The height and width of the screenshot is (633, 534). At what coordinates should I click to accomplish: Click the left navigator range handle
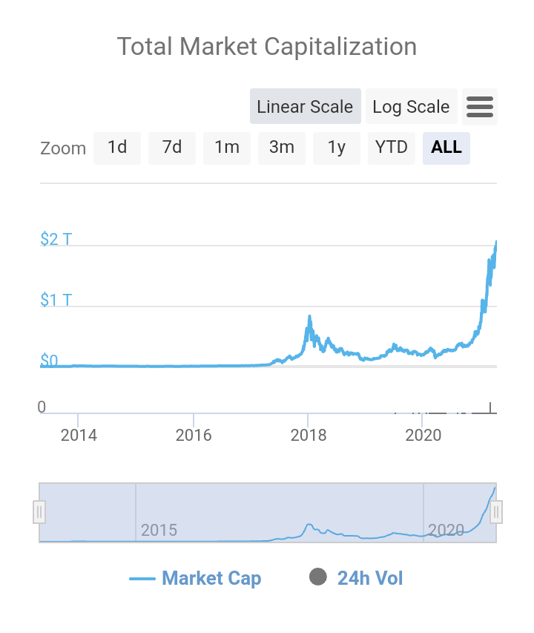point(39,512)
